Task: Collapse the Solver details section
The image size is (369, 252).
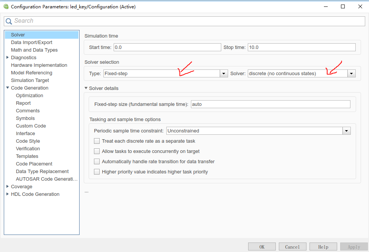Action: (86, 88)
